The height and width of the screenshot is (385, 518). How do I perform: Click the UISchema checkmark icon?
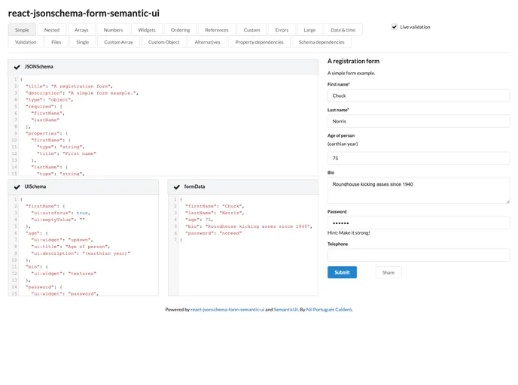(x=17, y=186)
